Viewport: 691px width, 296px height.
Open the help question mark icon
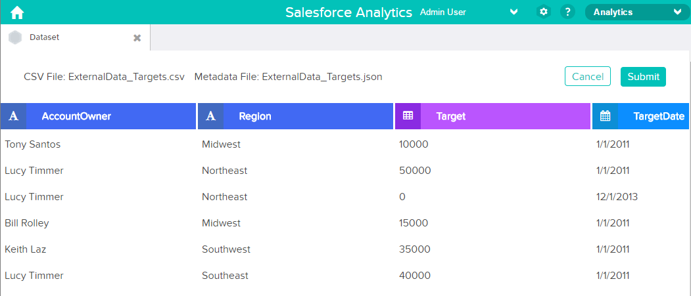(567, 12)
